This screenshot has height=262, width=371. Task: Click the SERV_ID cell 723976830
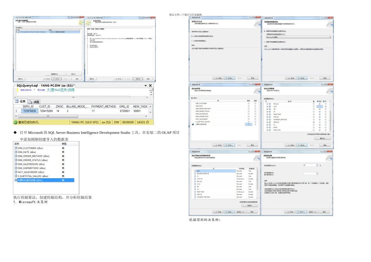(30, 111)
